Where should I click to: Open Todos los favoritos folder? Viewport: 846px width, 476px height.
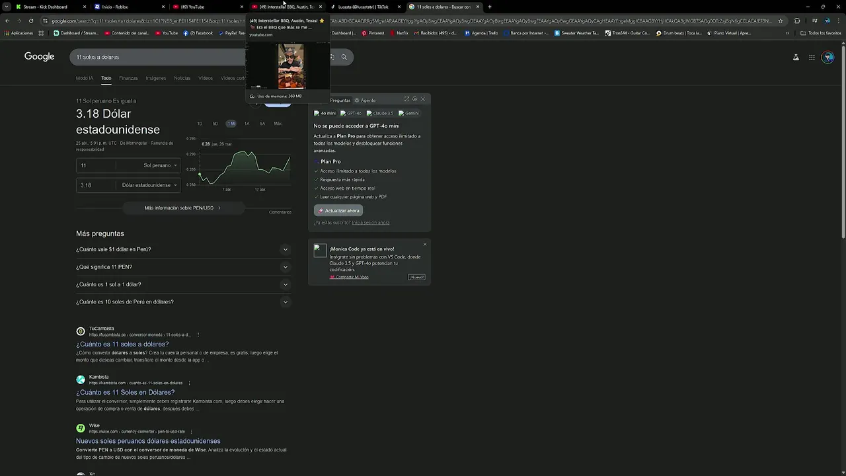point(821,32)
